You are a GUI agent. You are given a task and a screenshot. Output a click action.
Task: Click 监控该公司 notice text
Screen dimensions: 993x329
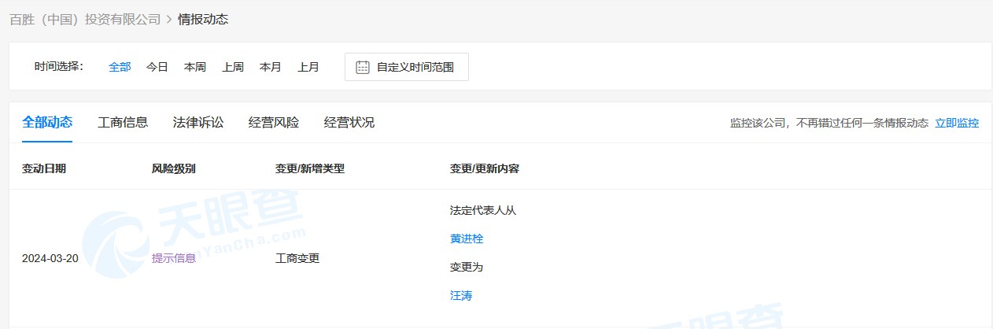829,123
